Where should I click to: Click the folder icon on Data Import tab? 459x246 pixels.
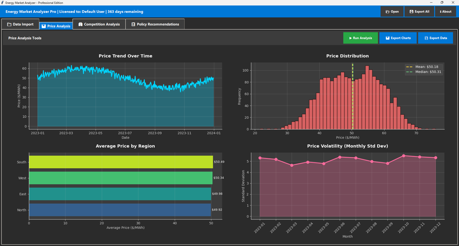9,24
